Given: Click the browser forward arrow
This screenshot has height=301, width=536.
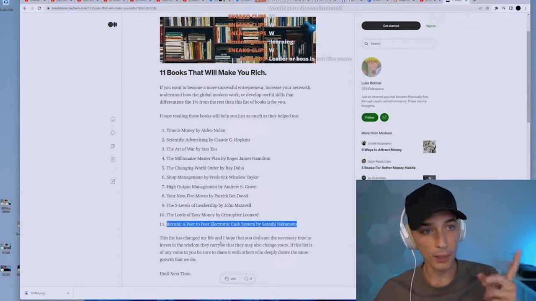Looking at the screenshot, I should point(32,8).
